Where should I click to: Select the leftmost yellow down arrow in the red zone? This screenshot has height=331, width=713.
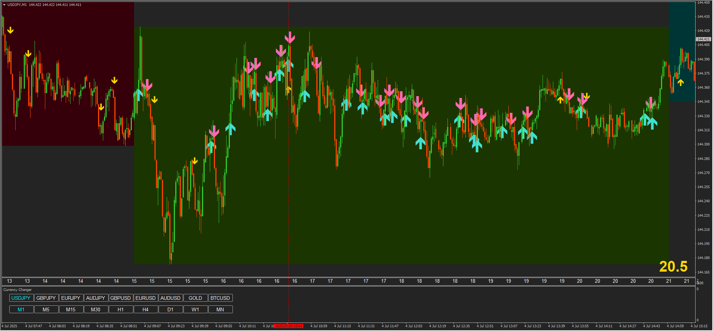10,30
